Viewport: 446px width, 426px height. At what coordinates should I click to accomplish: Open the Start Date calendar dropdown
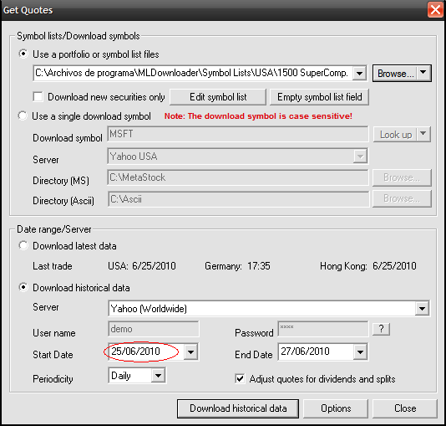(x=191, y=352)
